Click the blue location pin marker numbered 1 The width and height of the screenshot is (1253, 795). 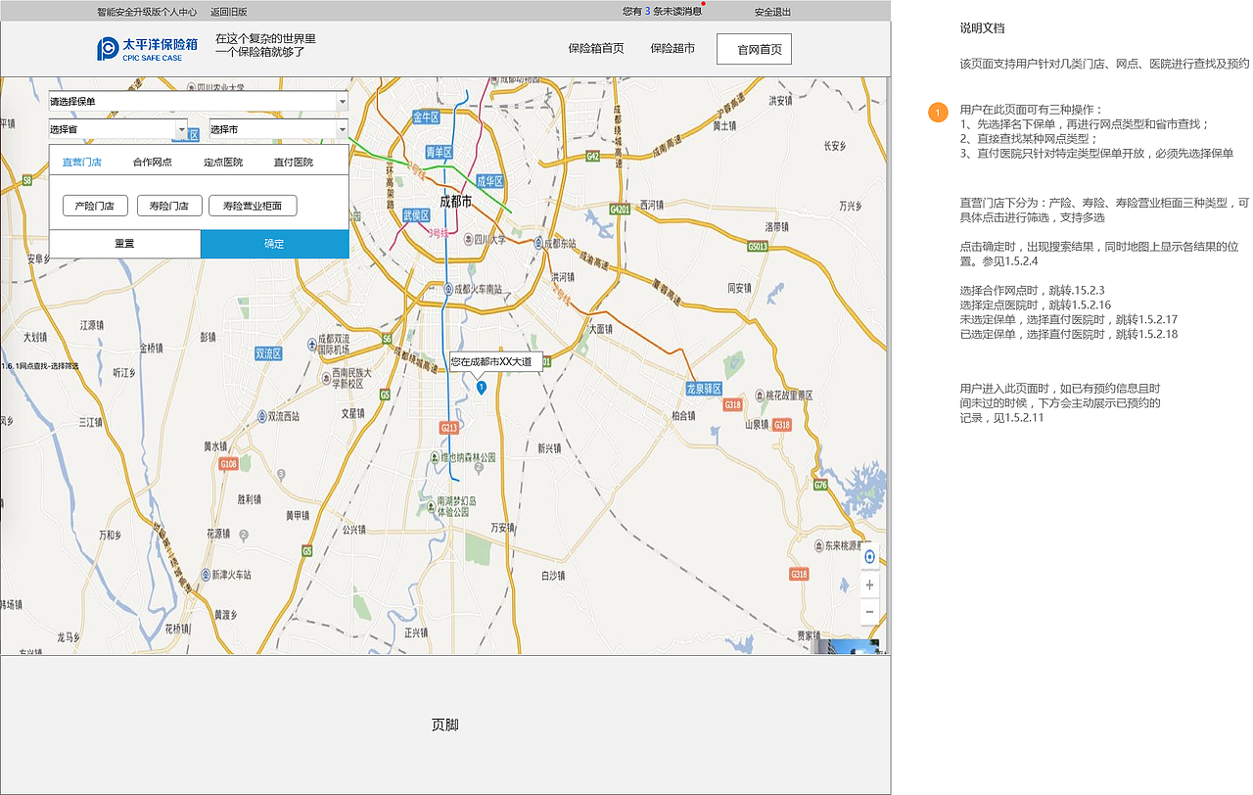pyautogui.click(x=481, y=389)
